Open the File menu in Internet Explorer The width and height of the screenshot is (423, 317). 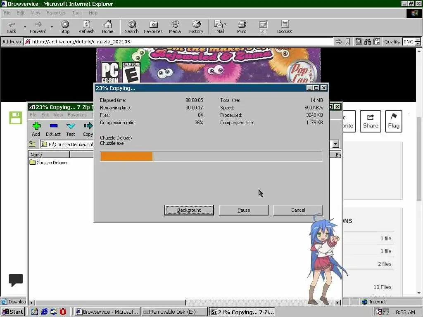[7, 13]
